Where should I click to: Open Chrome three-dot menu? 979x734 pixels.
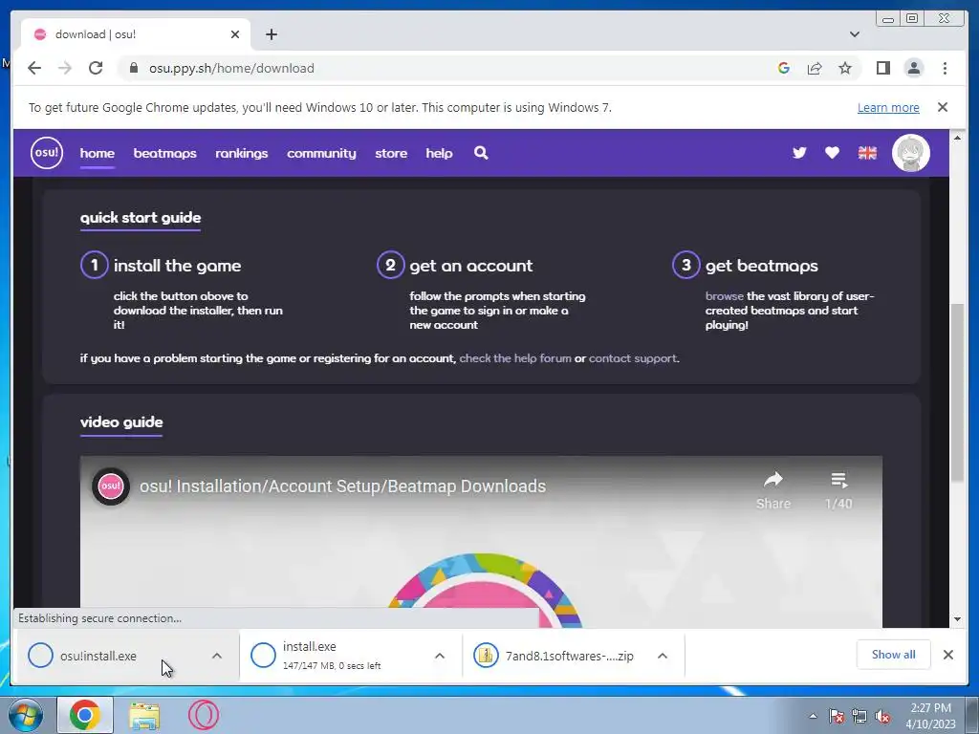pos(945,68)
